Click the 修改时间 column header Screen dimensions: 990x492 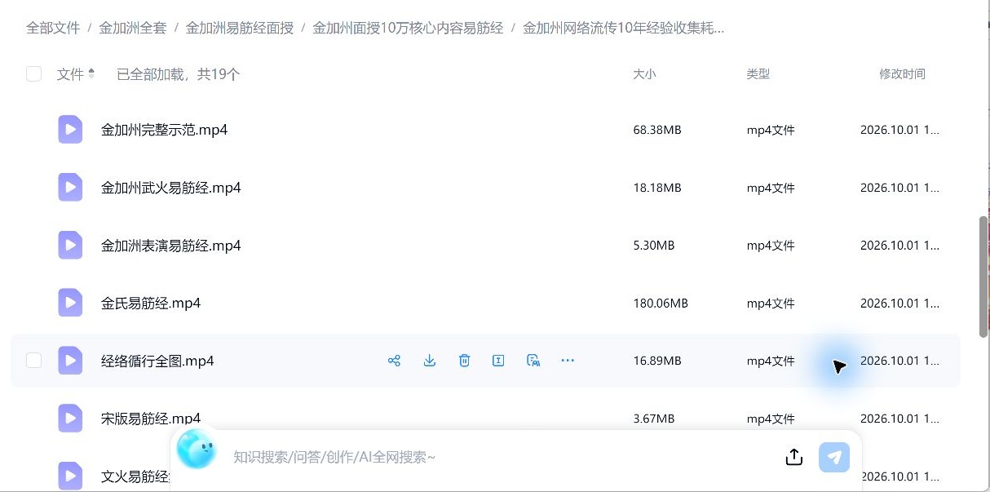[x=902, y=74]
